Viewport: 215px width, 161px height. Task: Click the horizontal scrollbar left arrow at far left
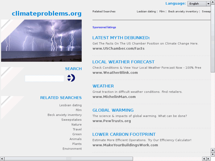click(2, 159)
